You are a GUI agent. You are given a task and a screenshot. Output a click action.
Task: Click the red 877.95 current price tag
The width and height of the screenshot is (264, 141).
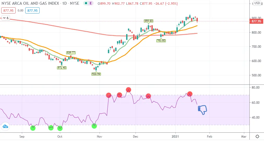[256, 21]
